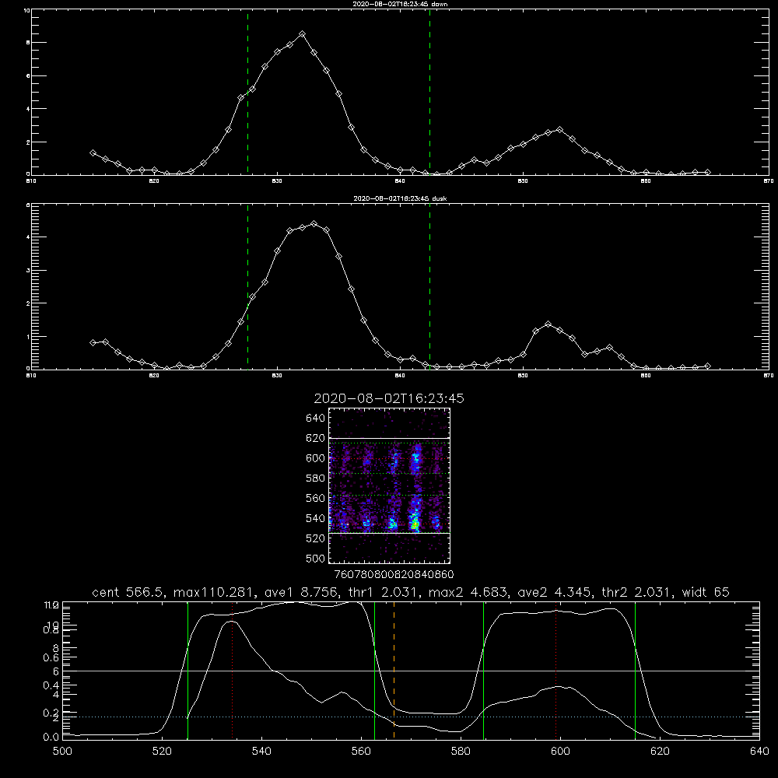Screen dimensions: 778x778
Task: Click the heat map y-axis label 560
Action: point(315,498)
